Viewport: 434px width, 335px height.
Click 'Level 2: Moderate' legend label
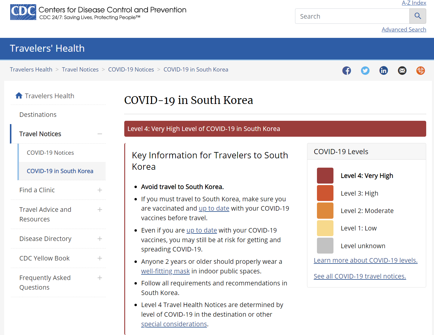pos(367,211)
